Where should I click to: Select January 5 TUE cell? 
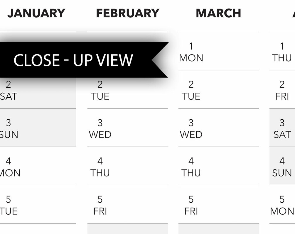pos(38,204)
